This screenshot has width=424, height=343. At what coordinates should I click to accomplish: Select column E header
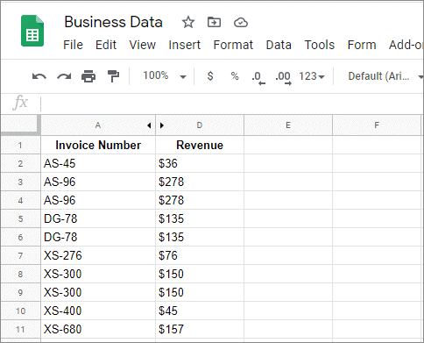coord(288,125)
